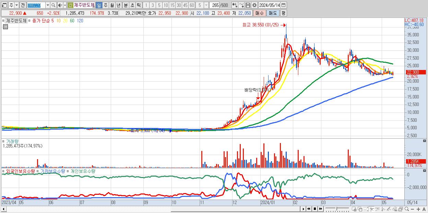This screenshot has width=428, height=213.
Task: Select weekly (주) chart period button
Action: 106,5
